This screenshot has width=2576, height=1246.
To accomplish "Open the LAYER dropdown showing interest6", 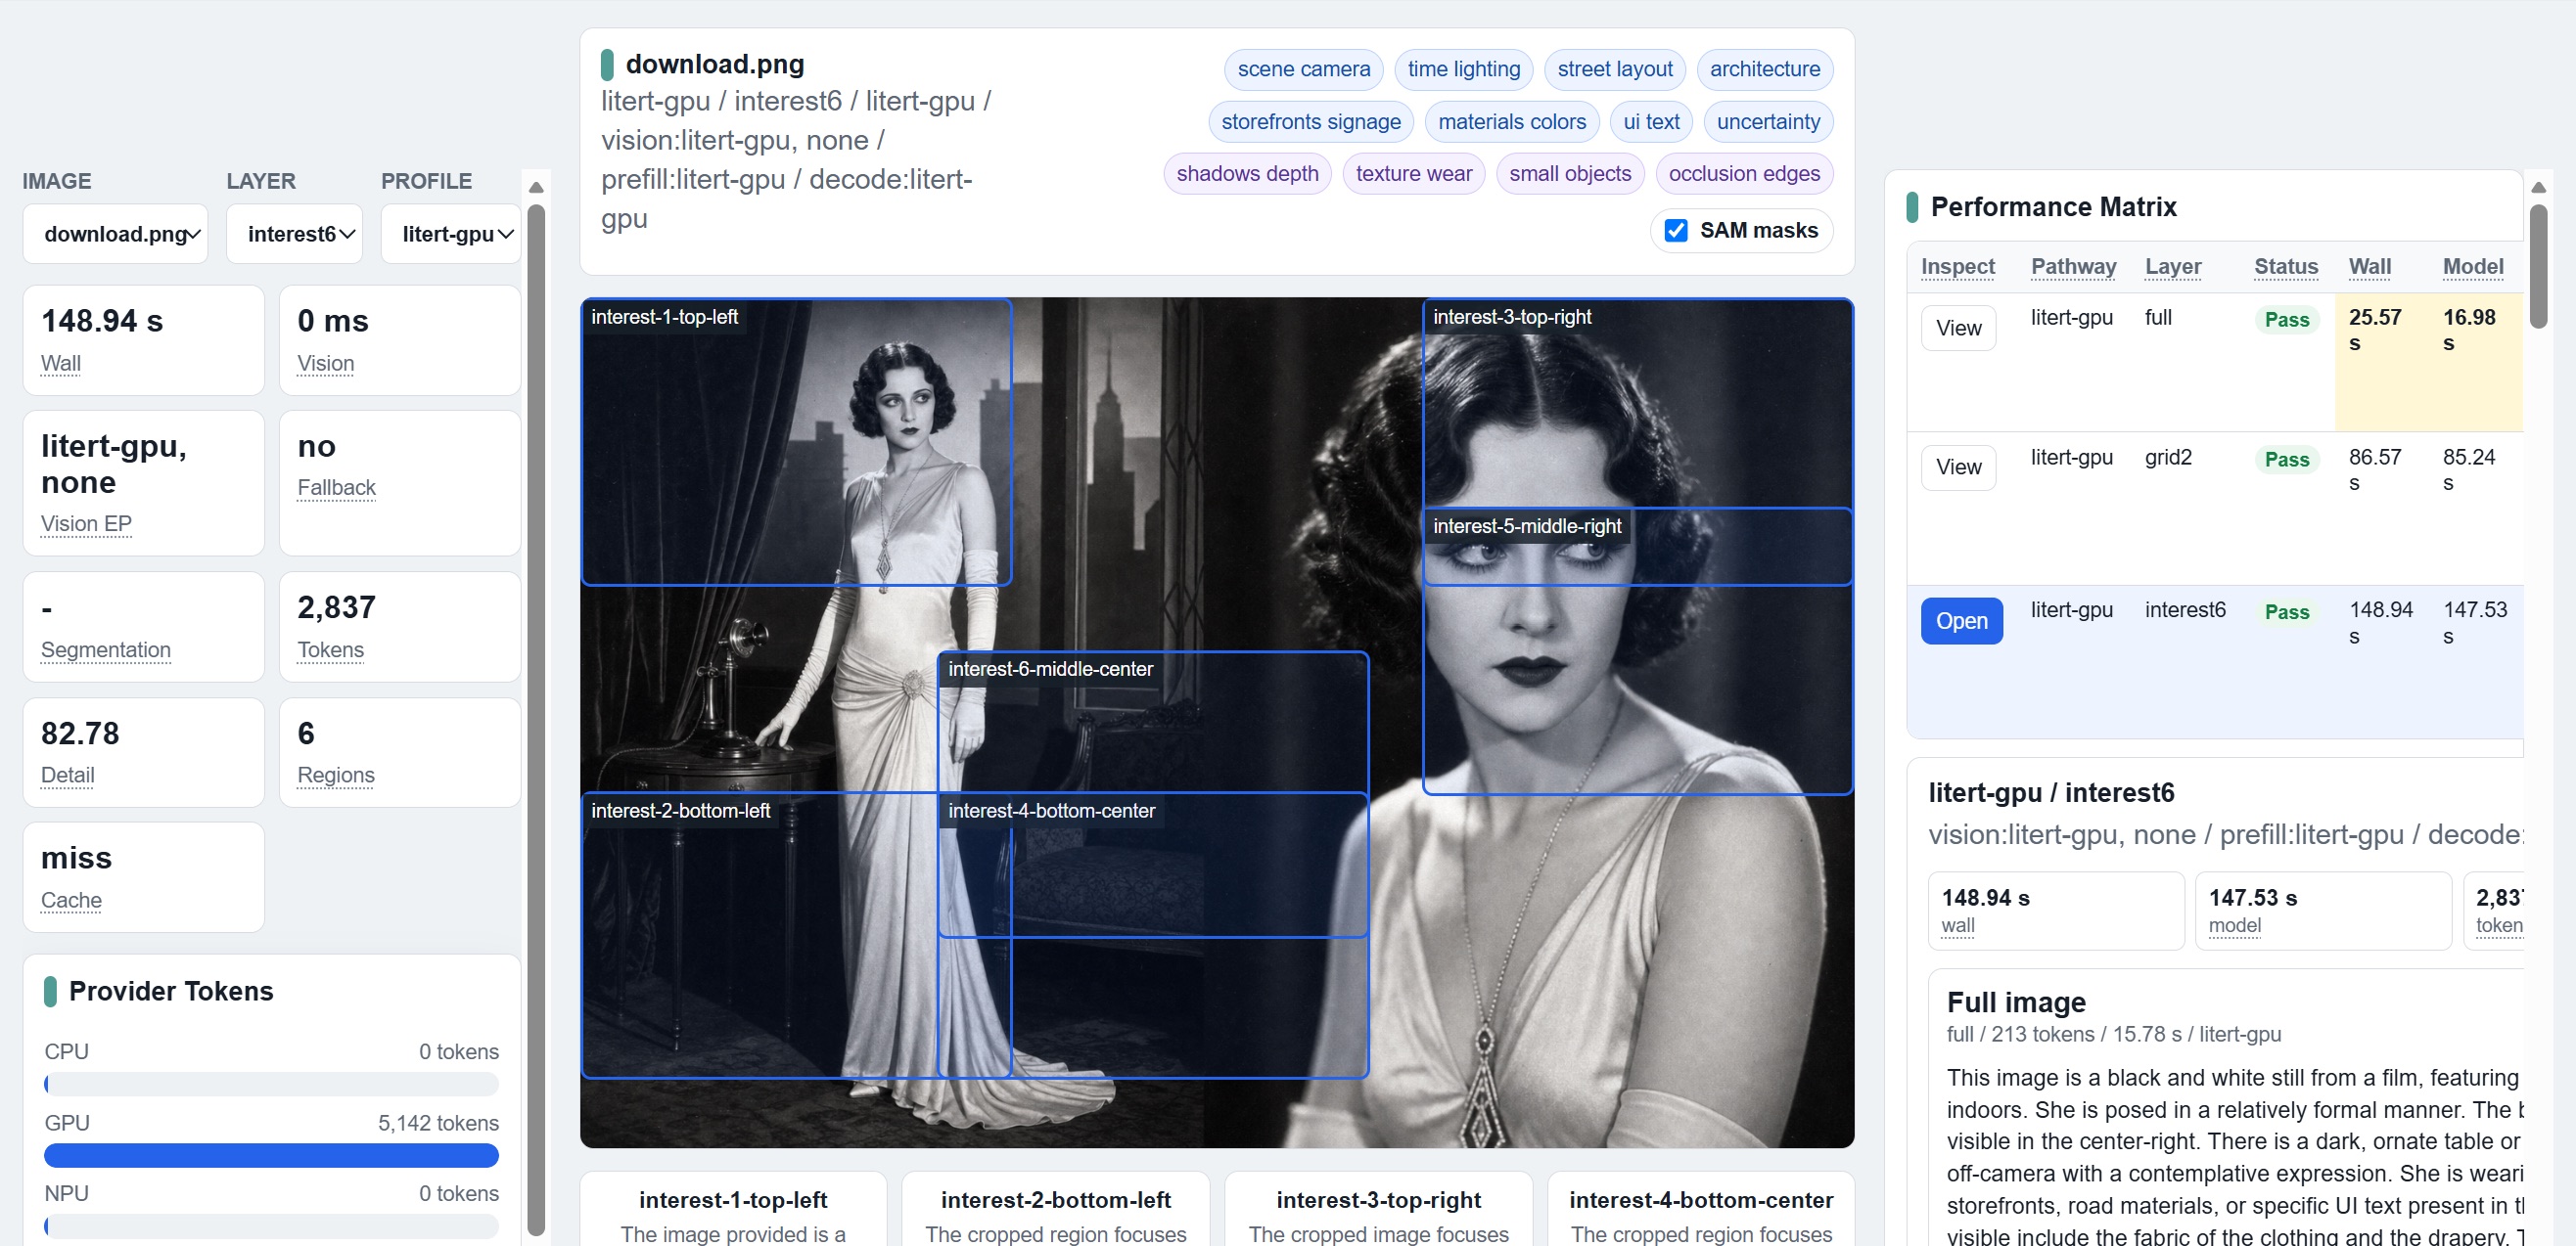I will 294,234.
